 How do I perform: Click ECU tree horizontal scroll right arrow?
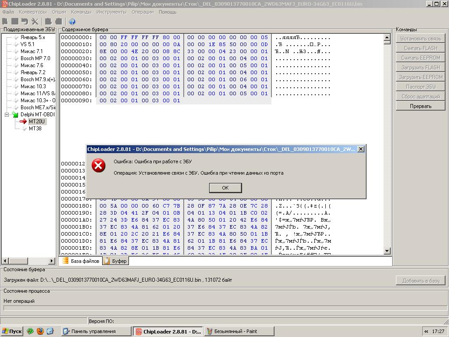click(x=51, y=261)
